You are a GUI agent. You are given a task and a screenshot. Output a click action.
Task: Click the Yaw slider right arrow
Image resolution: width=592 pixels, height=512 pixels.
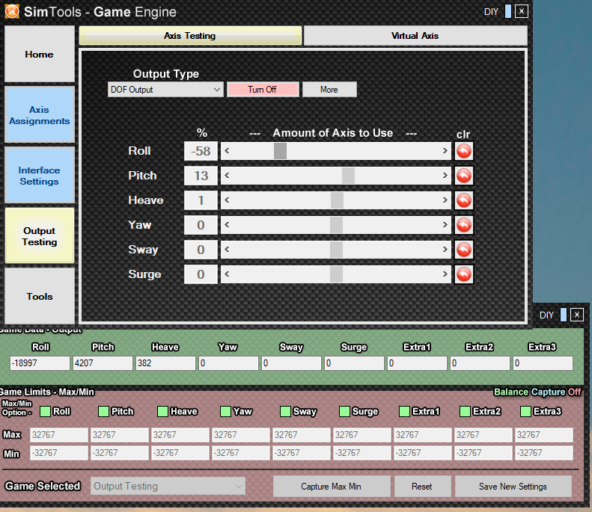[x=445, y=225]
